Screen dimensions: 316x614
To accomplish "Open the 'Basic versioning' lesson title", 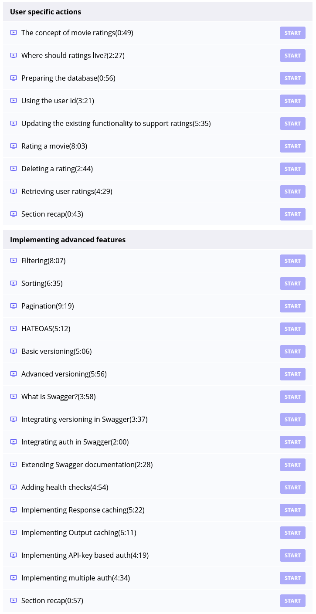I will [56, 351].
